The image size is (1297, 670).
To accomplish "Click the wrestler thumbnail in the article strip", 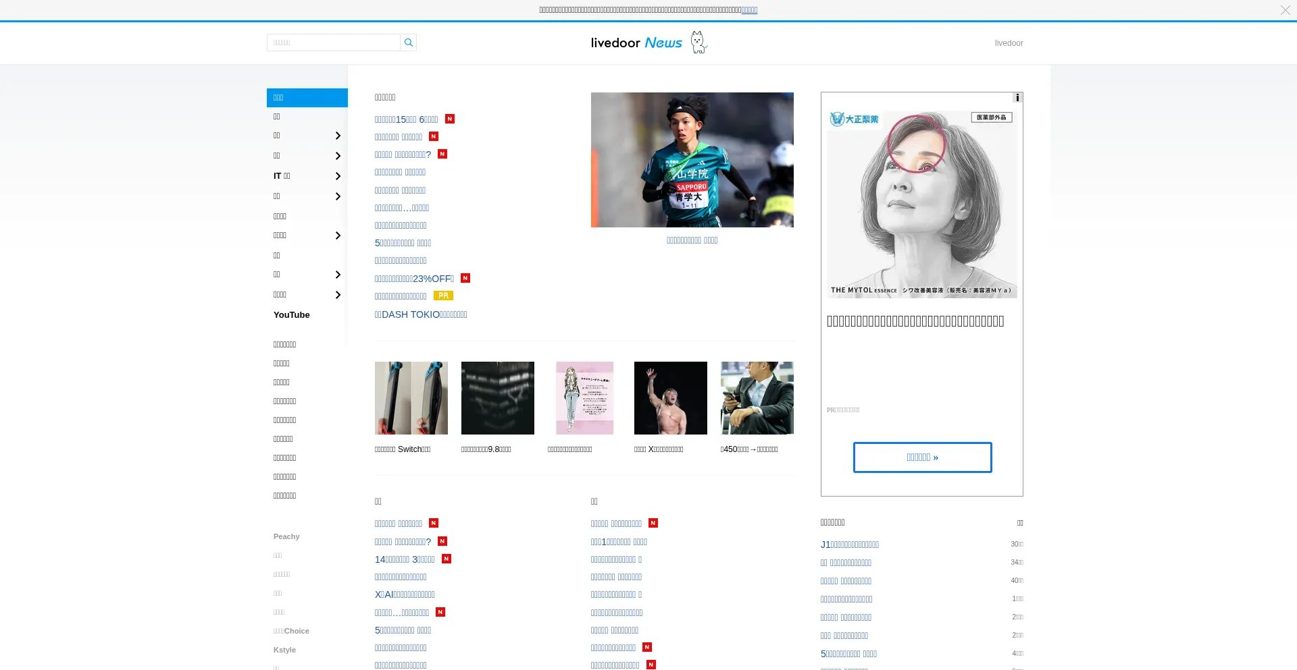I will 670,397.
